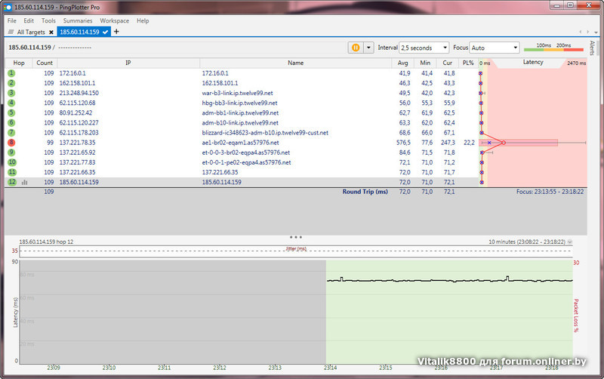The image size is (604, 379).
Task: Close the All Targets tab with its X
Action: (51, 32)
